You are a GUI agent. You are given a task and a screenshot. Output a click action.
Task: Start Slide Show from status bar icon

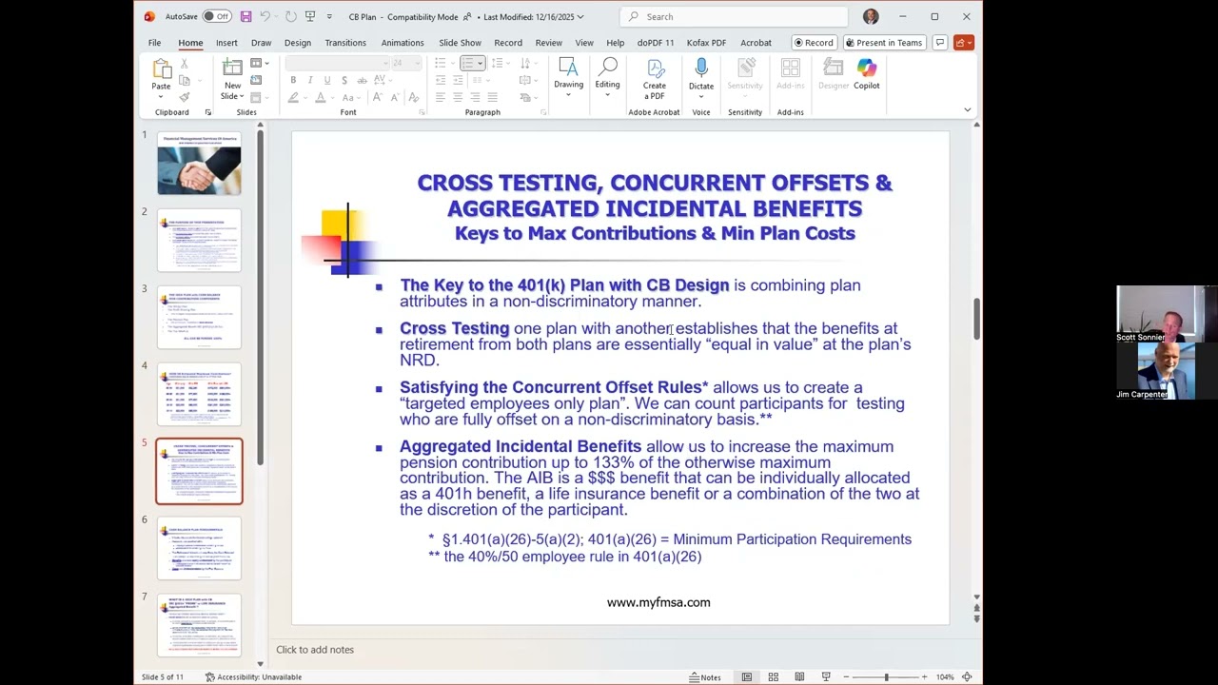pyautogui.click(x=826, y=677)
